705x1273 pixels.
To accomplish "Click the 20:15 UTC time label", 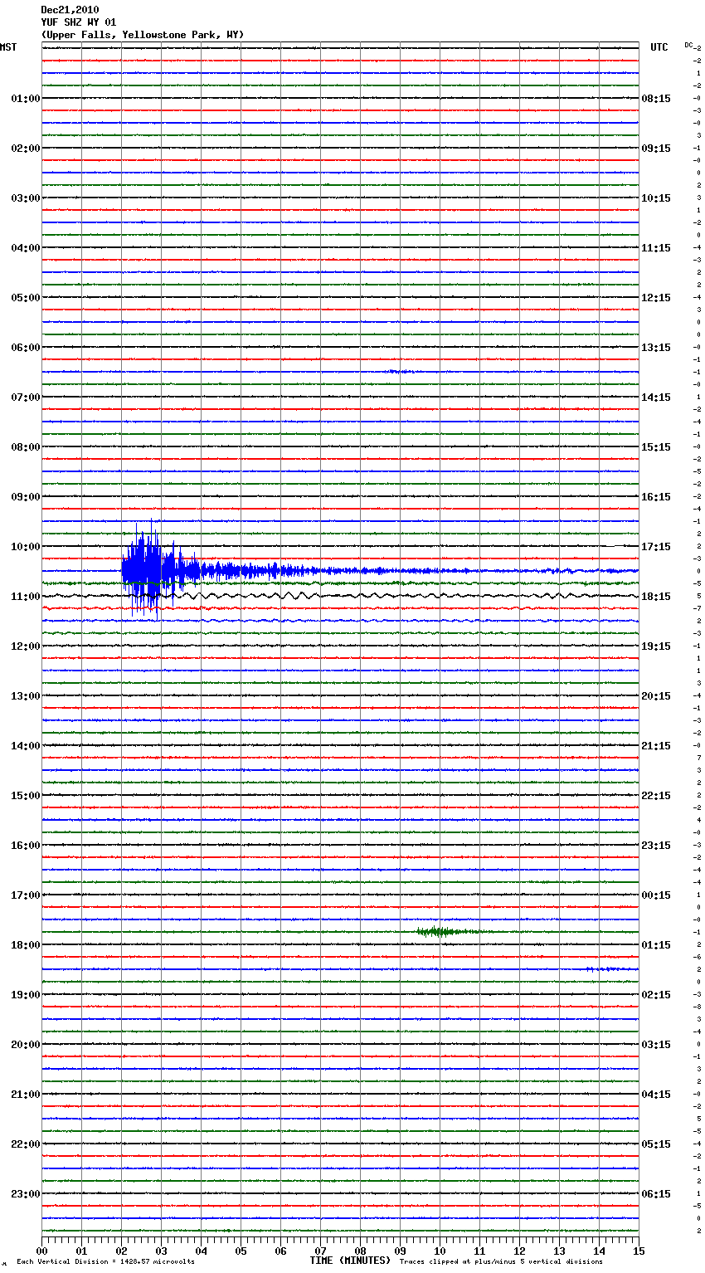I will [x=656, y=696].
